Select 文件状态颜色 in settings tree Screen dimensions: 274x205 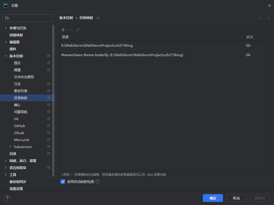pos(24,77)
